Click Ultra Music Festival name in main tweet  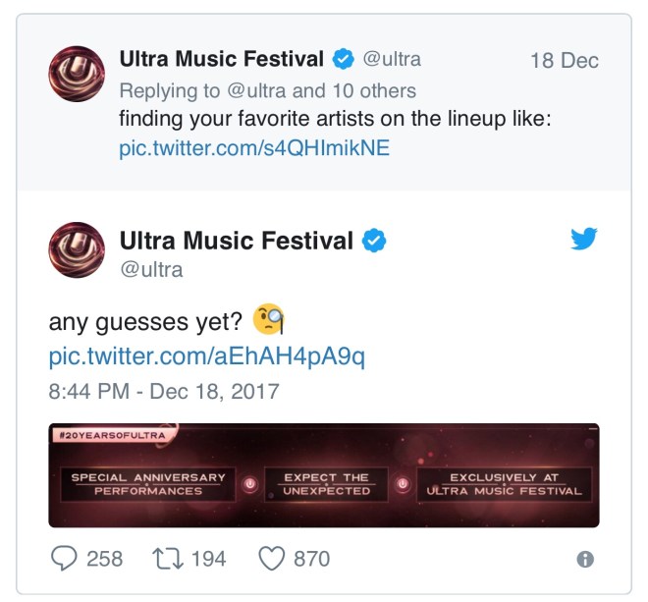point(237,241)
